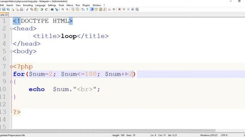Click the Copy toolbar icon
Screen dimensions: 245x137
[31, 10]
